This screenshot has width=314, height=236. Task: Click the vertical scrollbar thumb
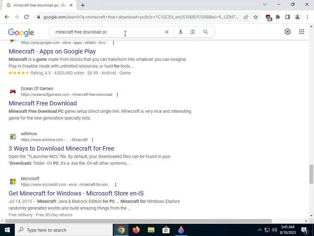[311, 174]
